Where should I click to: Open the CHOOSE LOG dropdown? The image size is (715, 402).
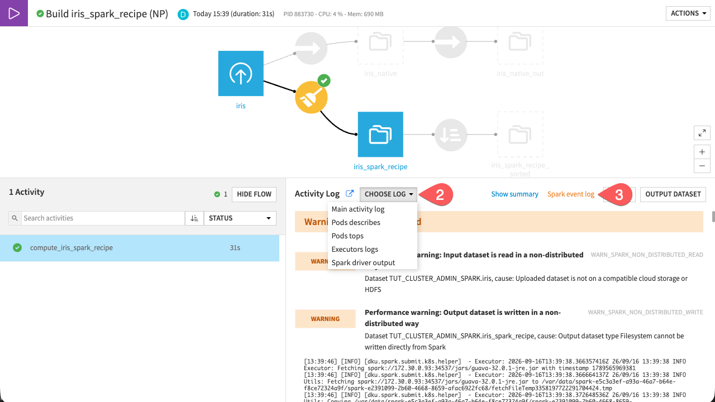tap(389, 194)
